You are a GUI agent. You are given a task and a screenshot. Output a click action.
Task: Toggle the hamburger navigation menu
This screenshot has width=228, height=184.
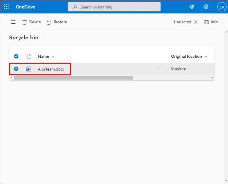tap(13, 22)
